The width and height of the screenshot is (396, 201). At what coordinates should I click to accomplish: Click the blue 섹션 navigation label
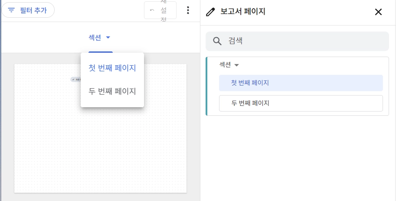(95, 38)
